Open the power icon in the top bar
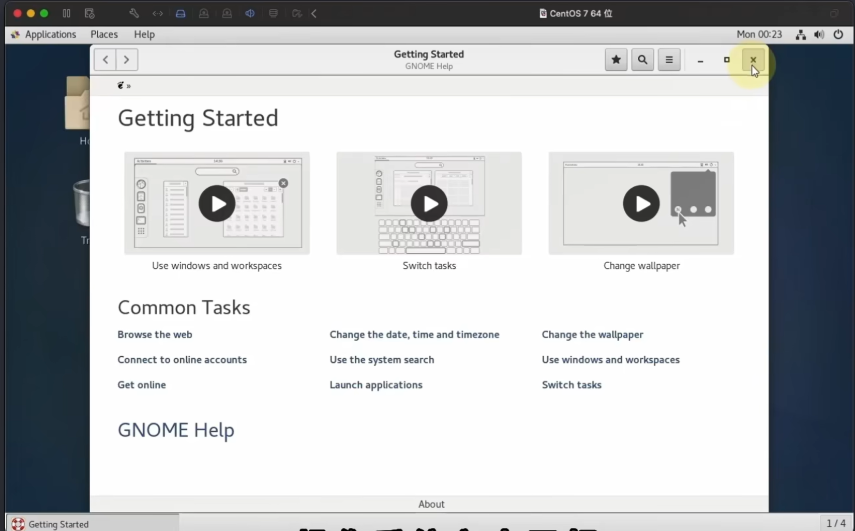The width and height of the screenshot is (855, 531). [839, 35]
